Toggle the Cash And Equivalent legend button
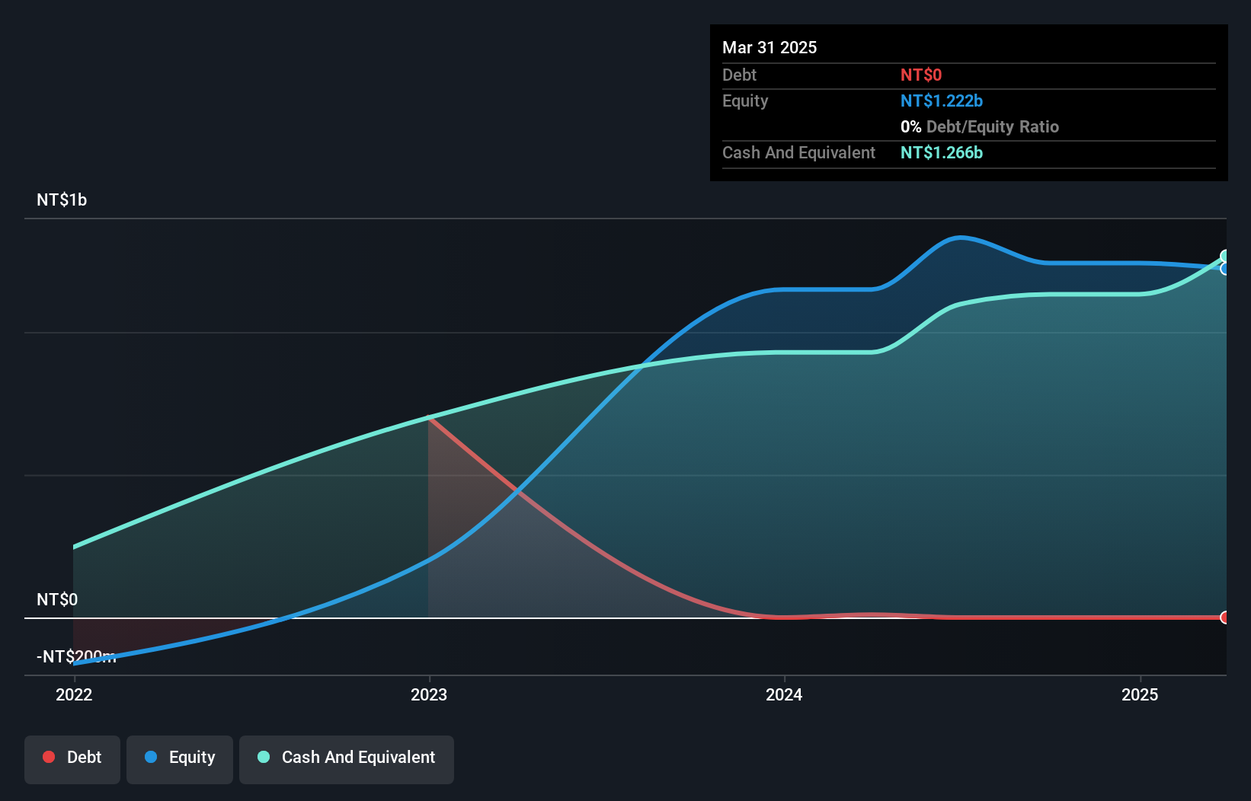Viewport: 1251px width, 801px height. click(347, 759)
